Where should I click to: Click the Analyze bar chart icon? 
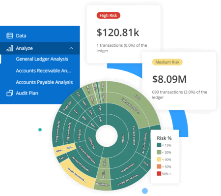click(x=9, y=48)
